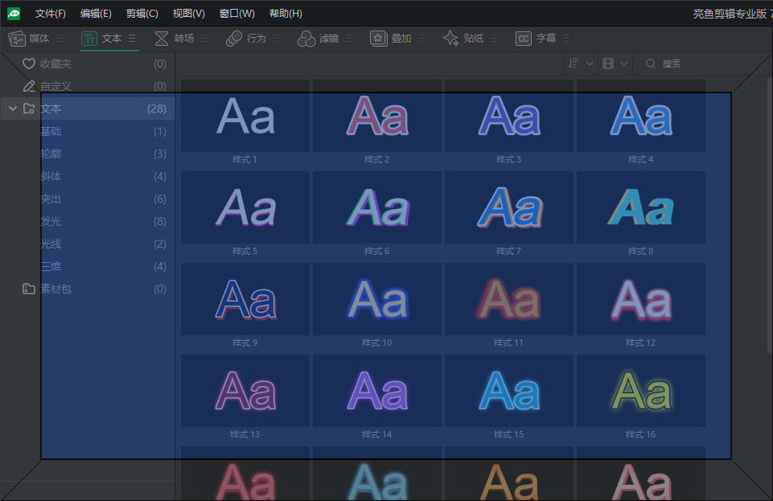This screenshot has height=501, width=773.
Task: Click the 素材包 folder icon
Action: tap(29, 289)
